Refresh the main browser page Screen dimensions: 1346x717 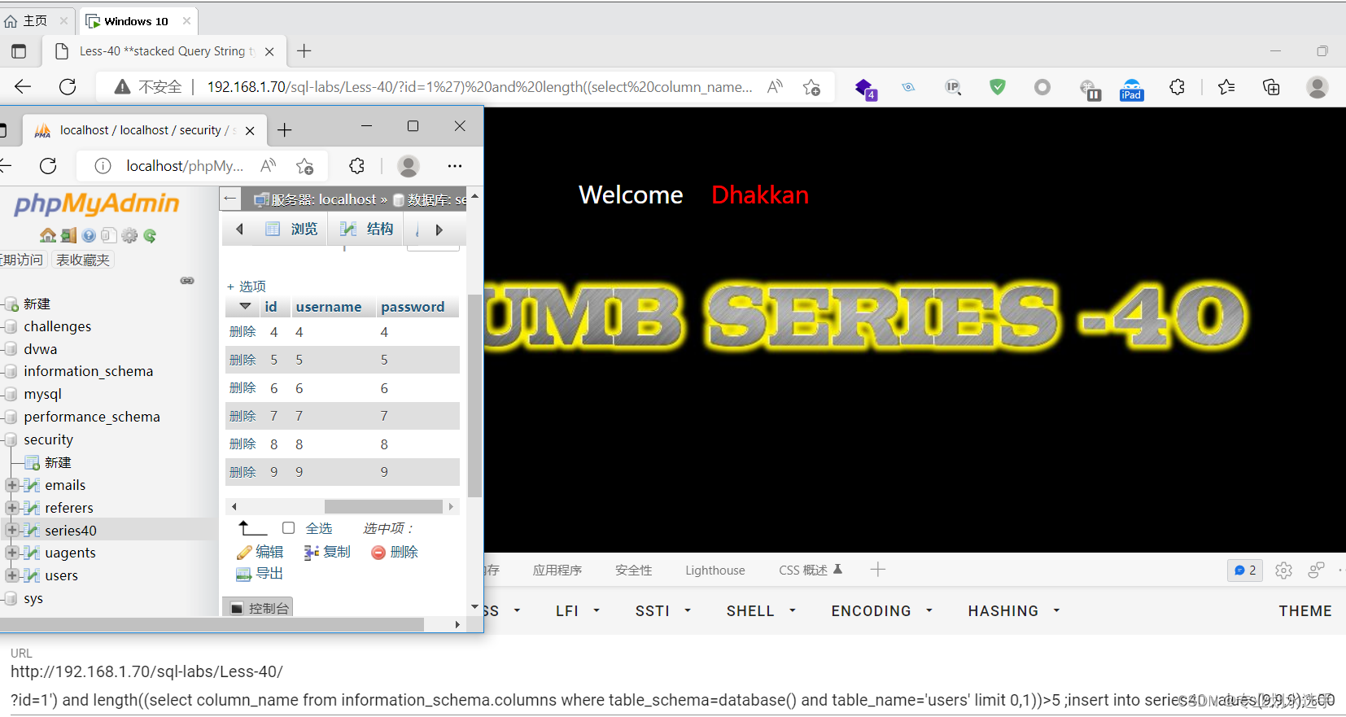(x=68, y=86)
